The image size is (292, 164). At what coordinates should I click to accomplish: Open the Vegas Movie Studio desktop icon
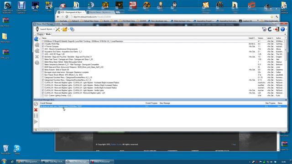tap(7, 7)
